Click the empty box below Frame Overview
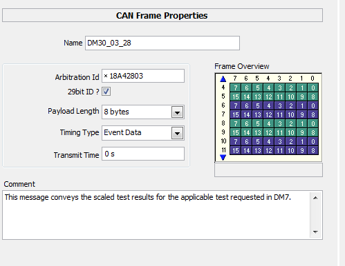Screen dimensions: 345x266 tap(268, 170)
